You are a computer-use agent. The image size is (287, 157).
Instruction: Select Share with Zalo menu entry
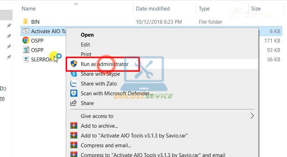pyautogui.click(x=99, y=84)
